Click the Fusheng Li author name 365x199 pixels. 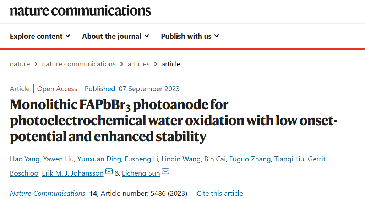click(141, 159)
